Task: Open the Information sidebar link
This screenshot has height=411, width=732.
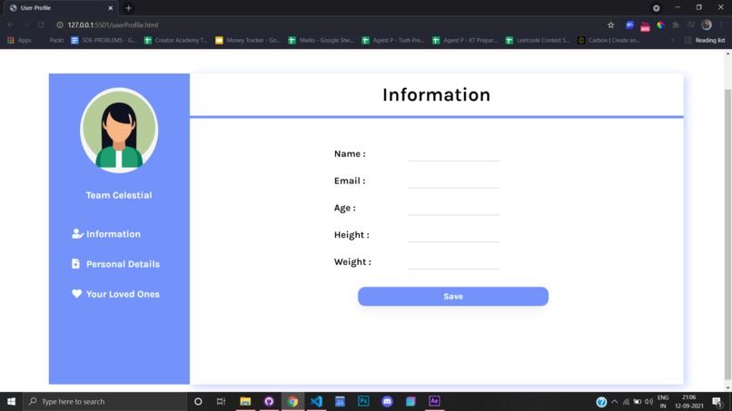Action: [114, 234]
